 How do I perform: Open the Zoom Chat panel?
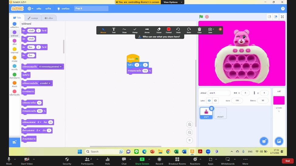click(124, 161)
